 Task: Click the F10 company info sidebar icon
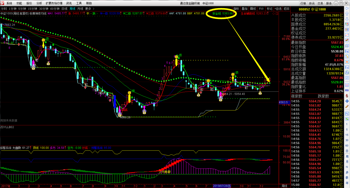coord(347,51)
